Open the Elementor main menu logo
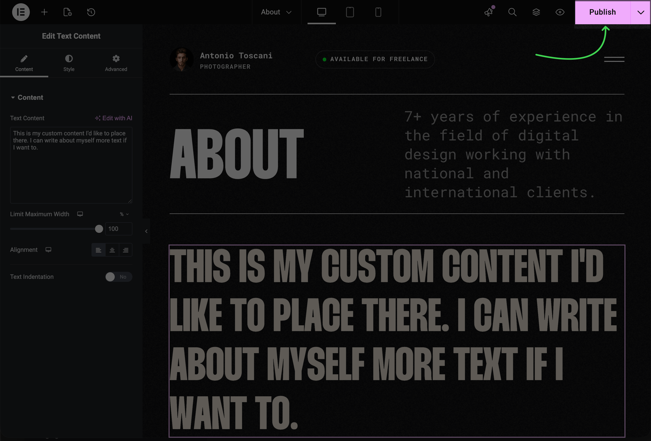Screen dimensions: 651x441 pyautogui.click(x=21, y=12)
